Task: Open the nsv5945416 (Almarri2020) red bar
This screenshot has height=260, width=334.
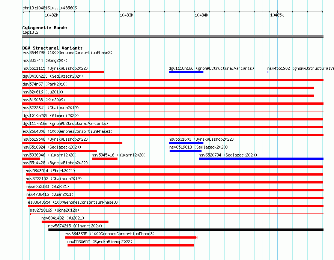Action: point(105,159)
